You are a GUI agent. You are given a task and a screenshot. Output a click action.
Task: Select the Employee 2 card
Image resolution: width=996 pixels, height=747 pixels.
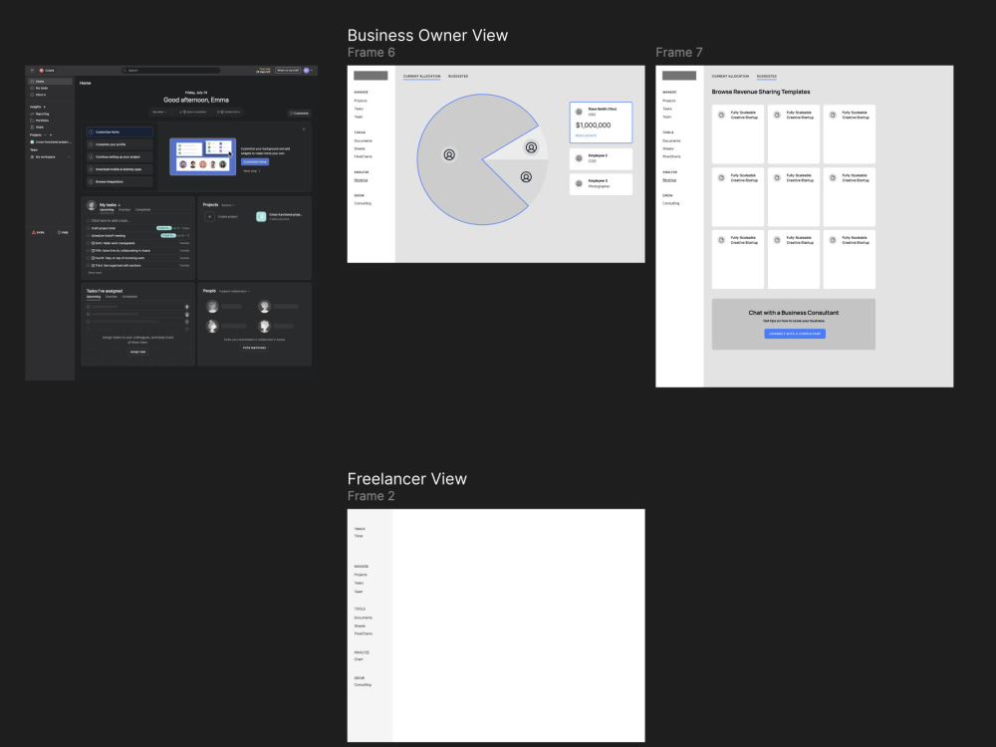point(601,158)
